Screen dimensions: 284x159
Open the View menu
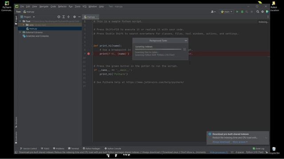(x=35, y=7)
